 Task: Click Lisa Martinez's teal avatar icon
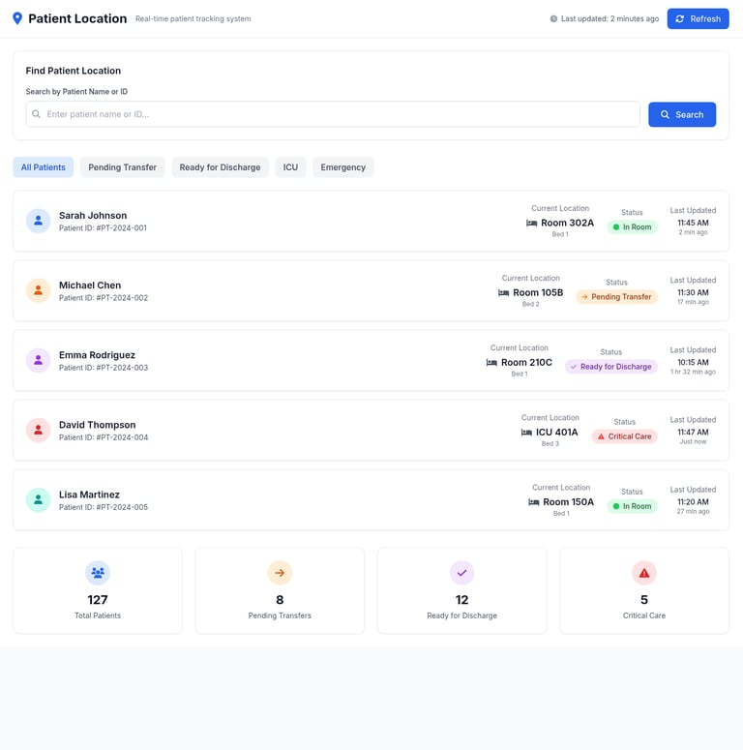(39, 500)
